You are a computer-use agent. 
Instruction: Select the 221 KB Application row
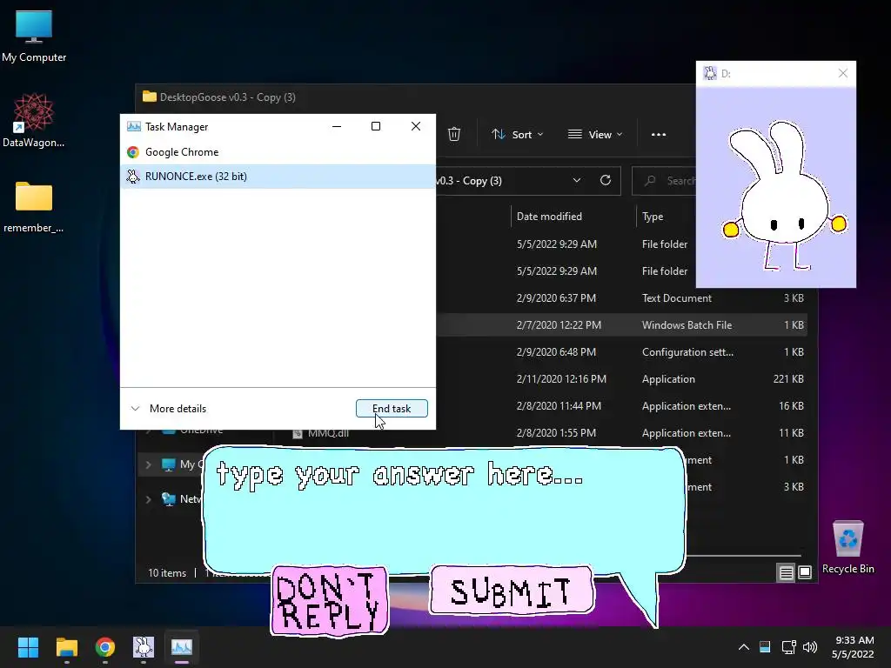(621, 379)
